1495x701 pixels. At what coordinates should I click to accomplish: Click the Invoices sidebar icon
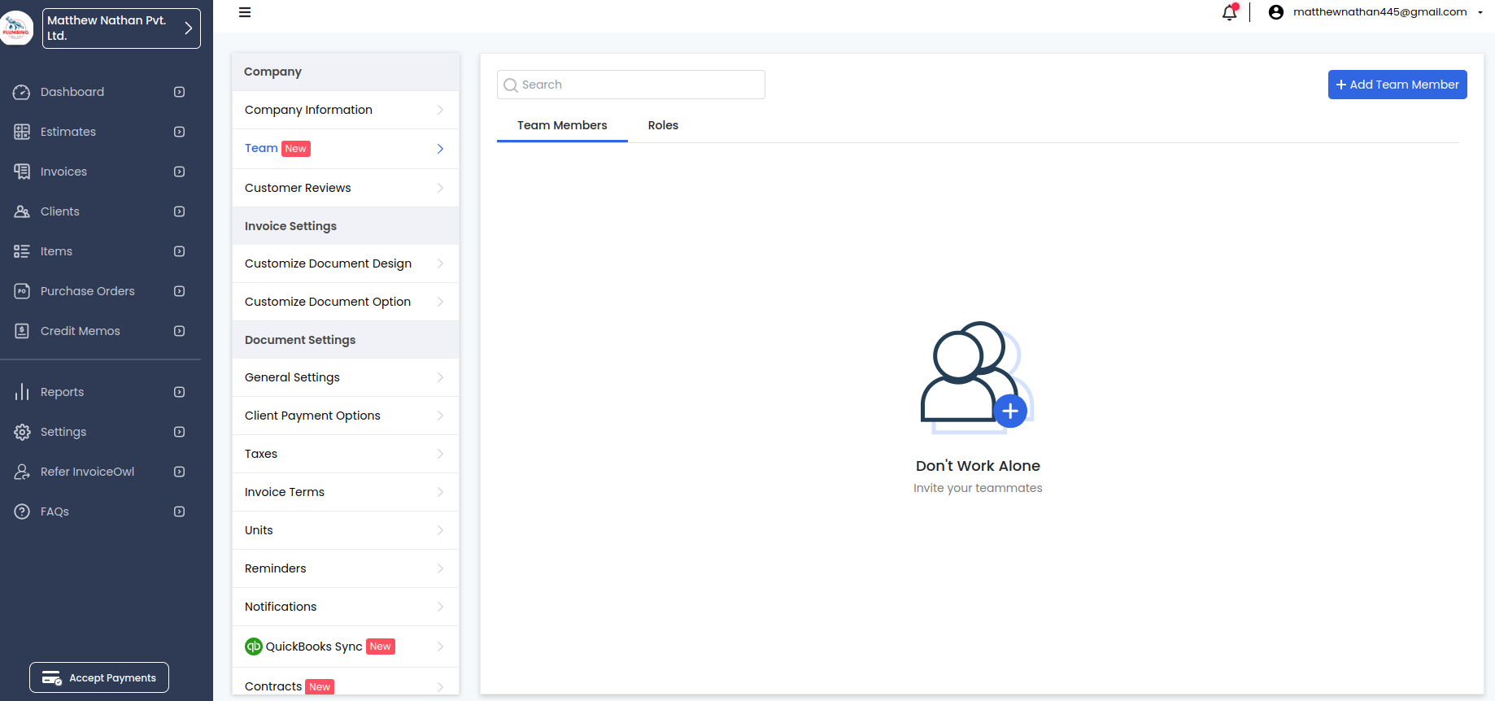click(x=22, y=172)
